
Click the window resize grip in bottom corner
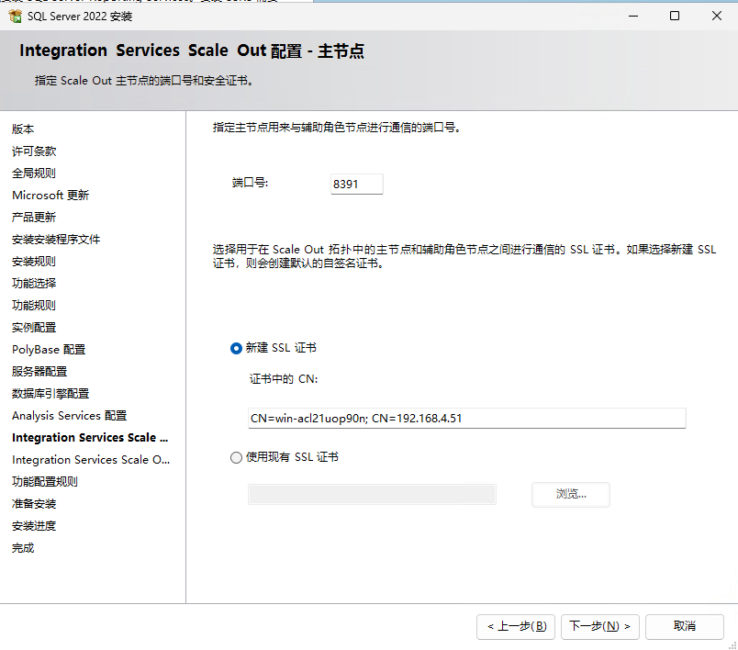pyautogui.click(x=732, y=644)
